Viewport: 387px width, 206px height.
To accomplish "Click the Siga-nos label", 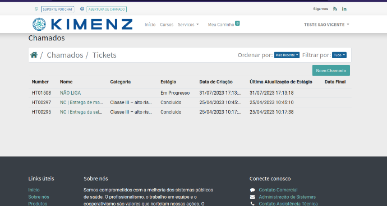I will (x=321, y=9).
